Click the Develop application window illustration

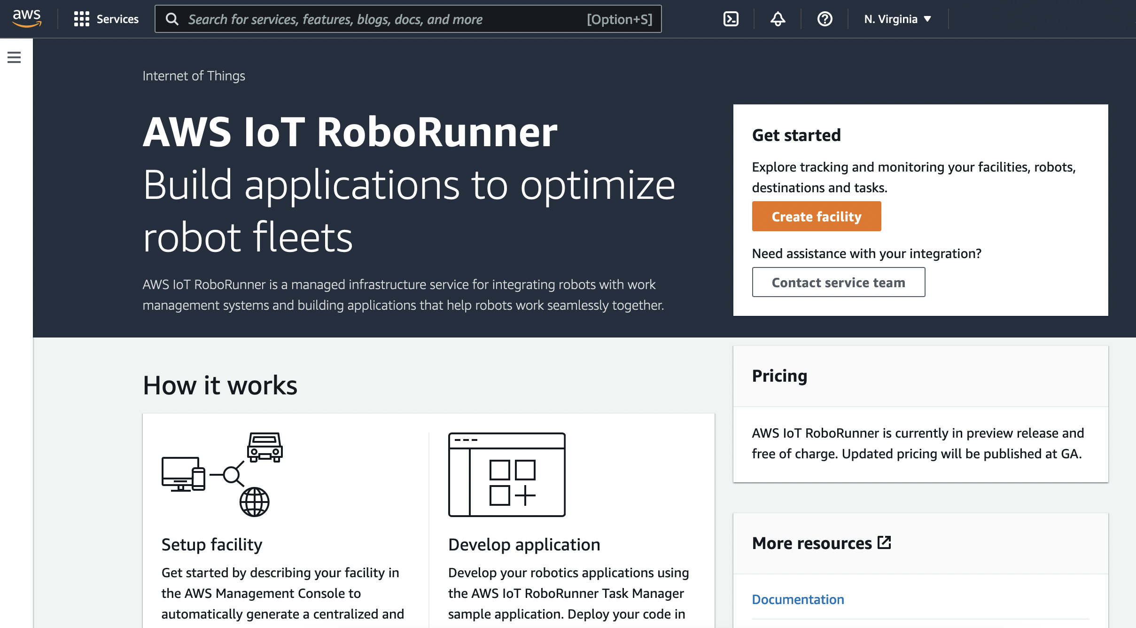tap(506, 474)
